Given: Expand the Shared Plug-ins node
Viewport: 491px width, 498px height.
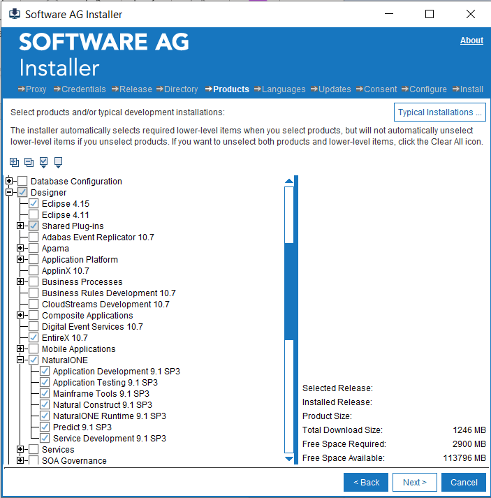Looking at the screenshot, I should [x=20, y=226].
